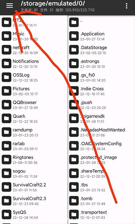Tap the QQBrowser folder icon
This screenshot has width=135, height=224.
(6, 105)
